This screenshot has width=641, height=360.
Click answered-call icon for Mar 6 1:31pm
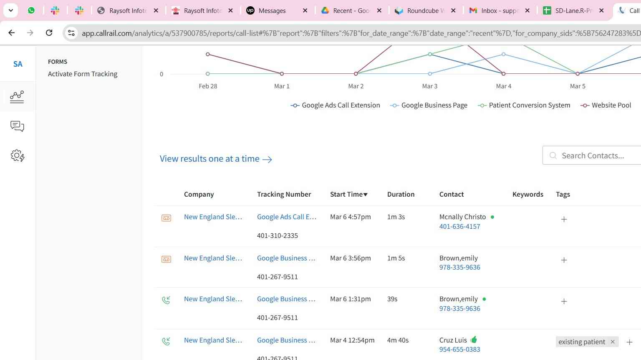point(166,300)
